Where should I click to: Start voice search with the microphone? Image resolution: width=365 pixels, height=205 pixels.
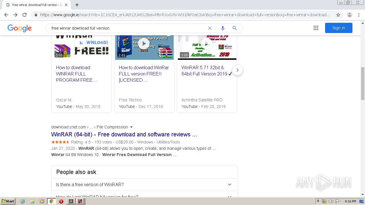(223, 28)
